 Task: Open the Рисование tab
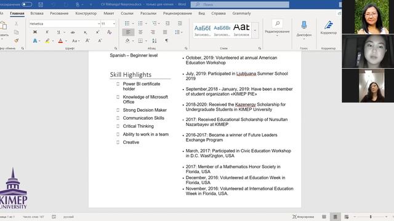point(59,14)
